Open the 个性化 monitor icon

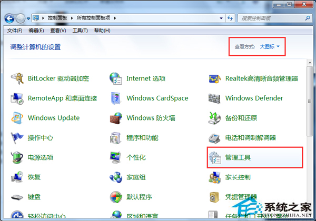click(116, 157)
